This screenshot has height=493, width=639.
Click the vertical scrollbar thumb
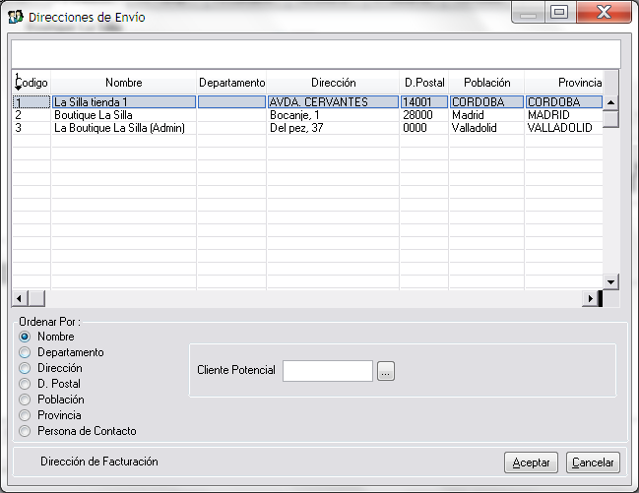[610, 119]
